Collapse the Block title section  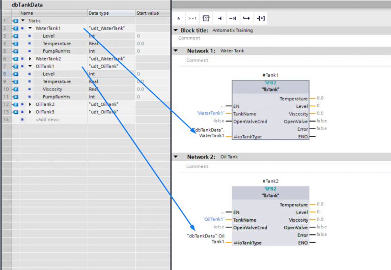176,31
